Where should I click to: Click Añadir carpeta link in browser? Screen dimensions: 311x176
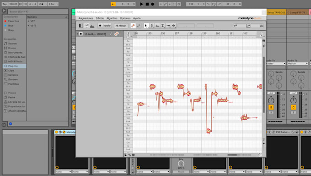tap(17, 111)
